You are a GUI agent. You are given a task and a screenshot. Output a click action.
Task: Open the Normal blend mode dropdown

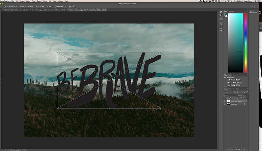[231, 95]
